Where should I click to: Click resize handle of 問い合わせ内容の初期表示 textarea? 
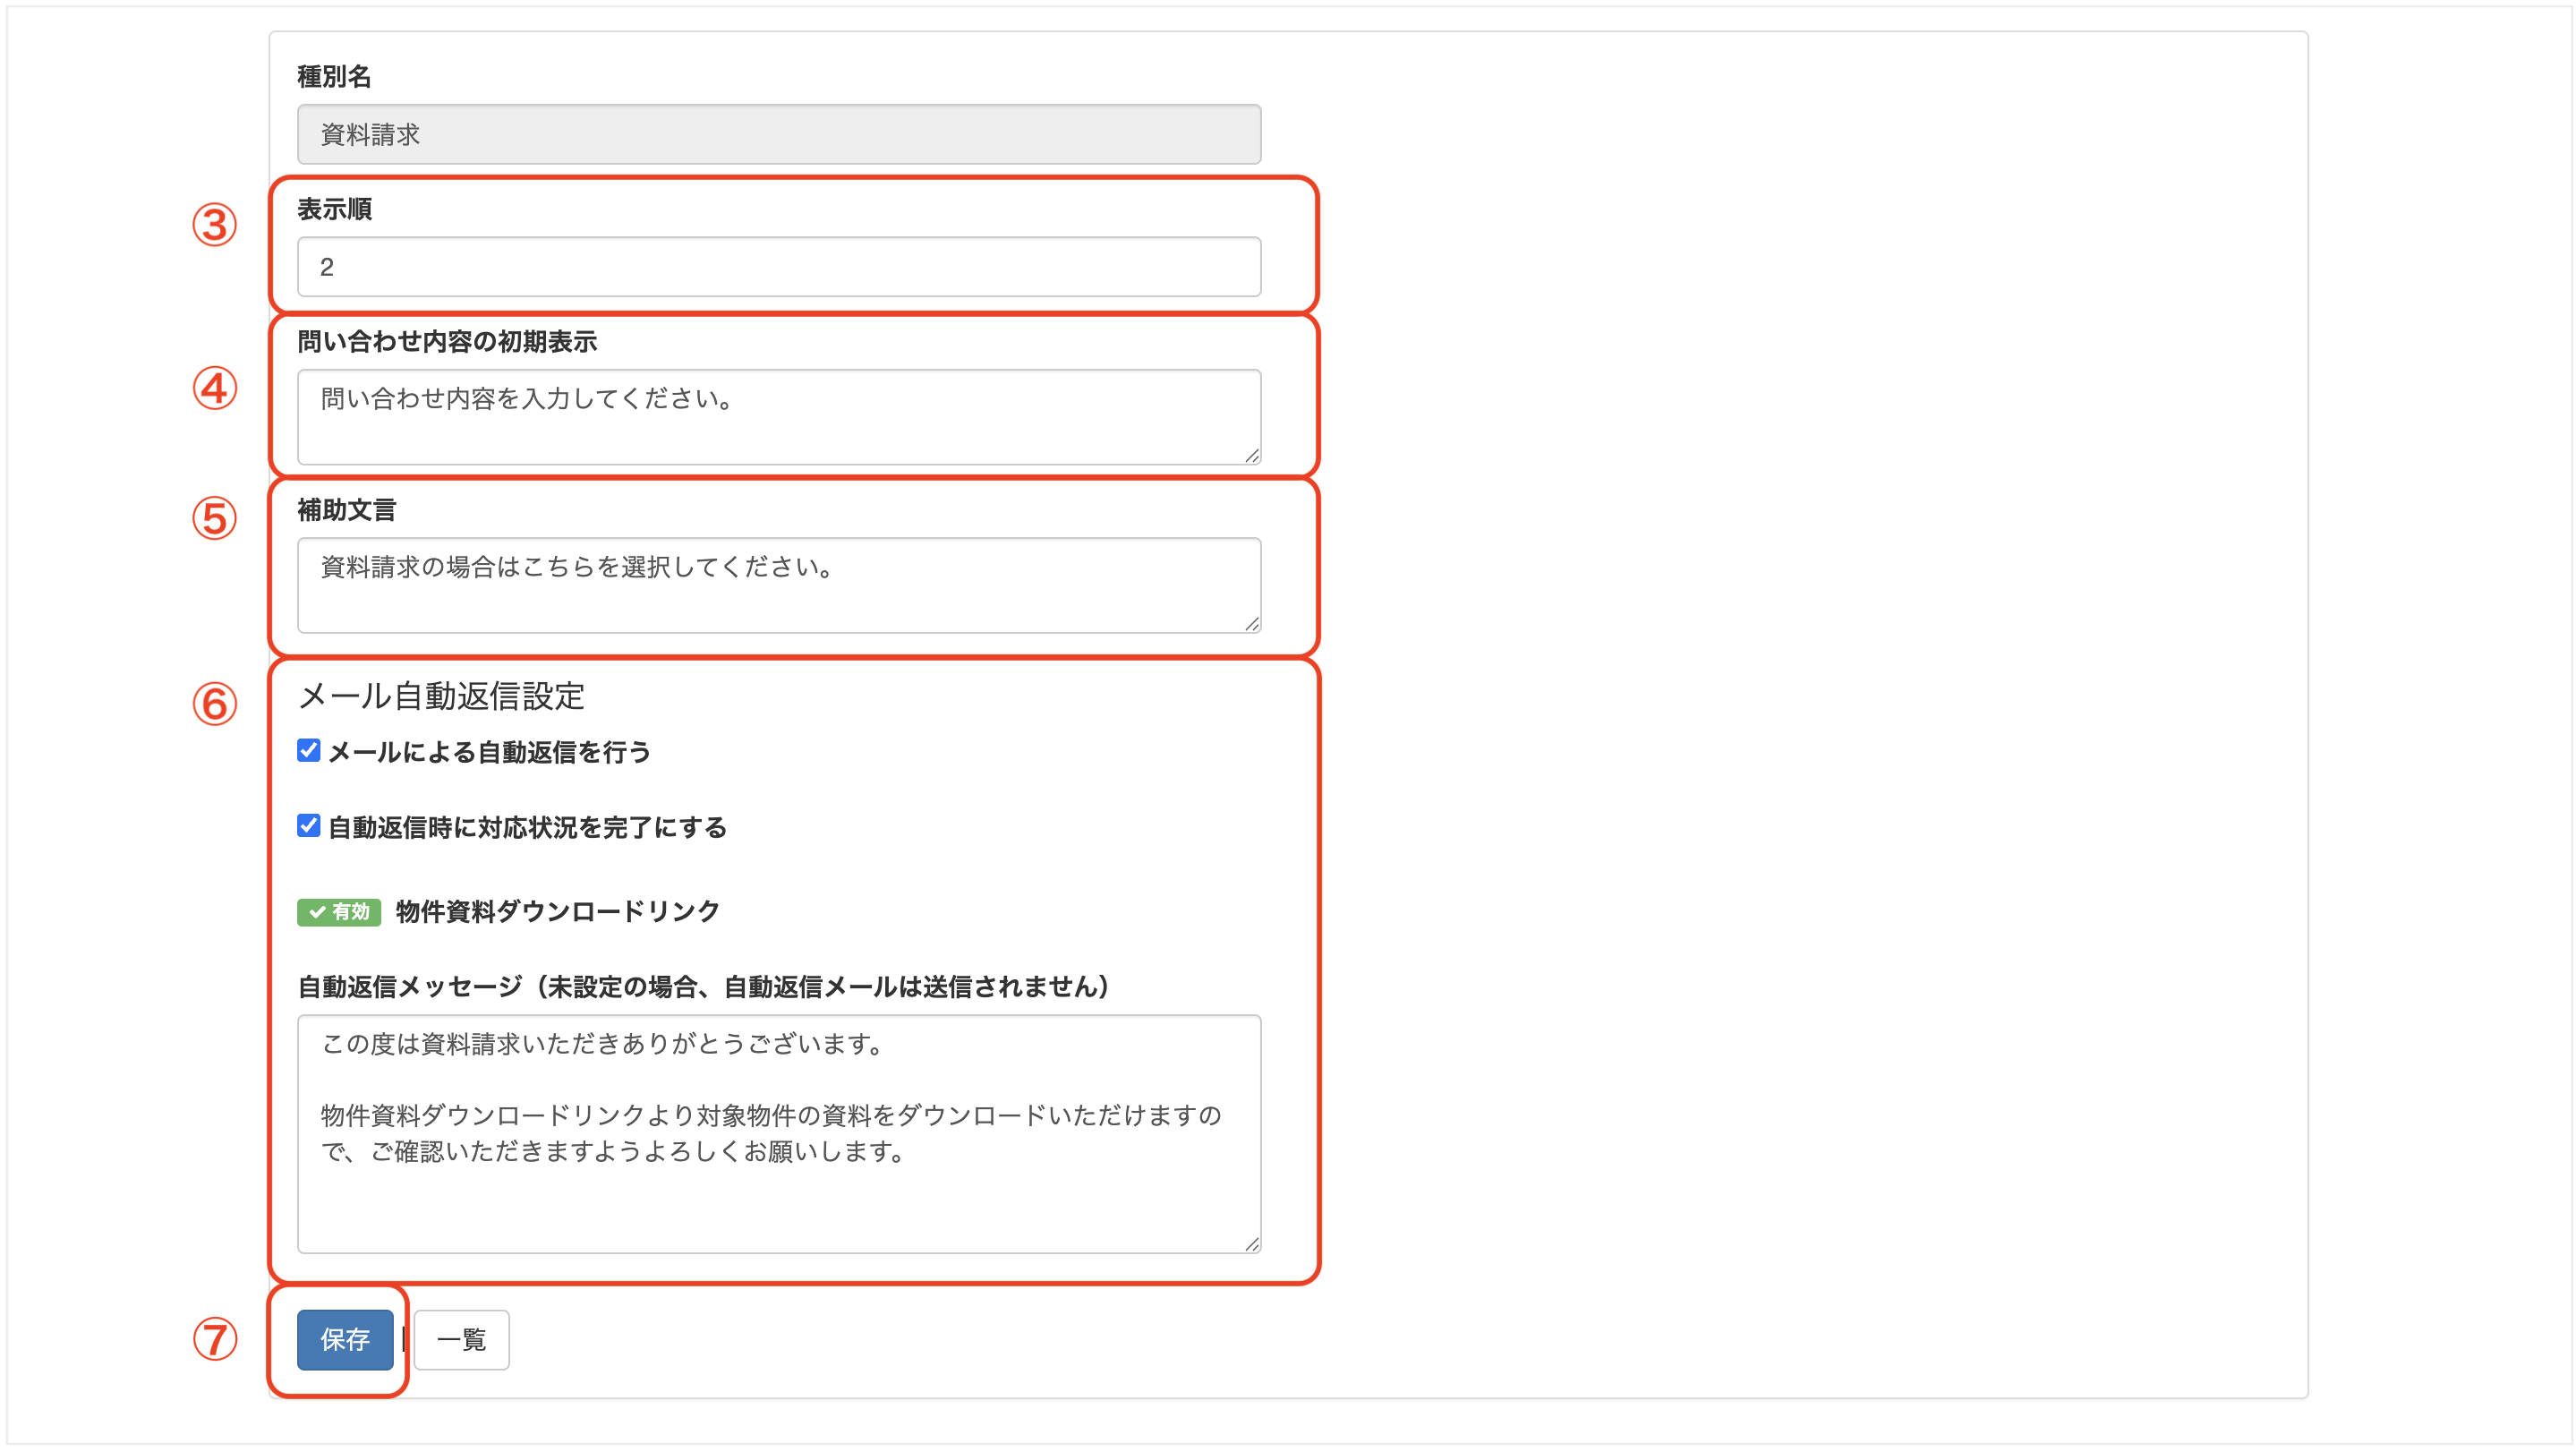pyautogui.click(x=1251, y=456)
